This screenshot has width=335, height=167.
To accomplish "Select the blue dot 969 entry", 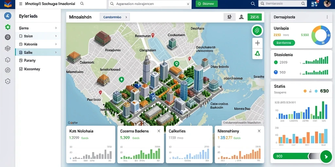I will pos(280,72).
